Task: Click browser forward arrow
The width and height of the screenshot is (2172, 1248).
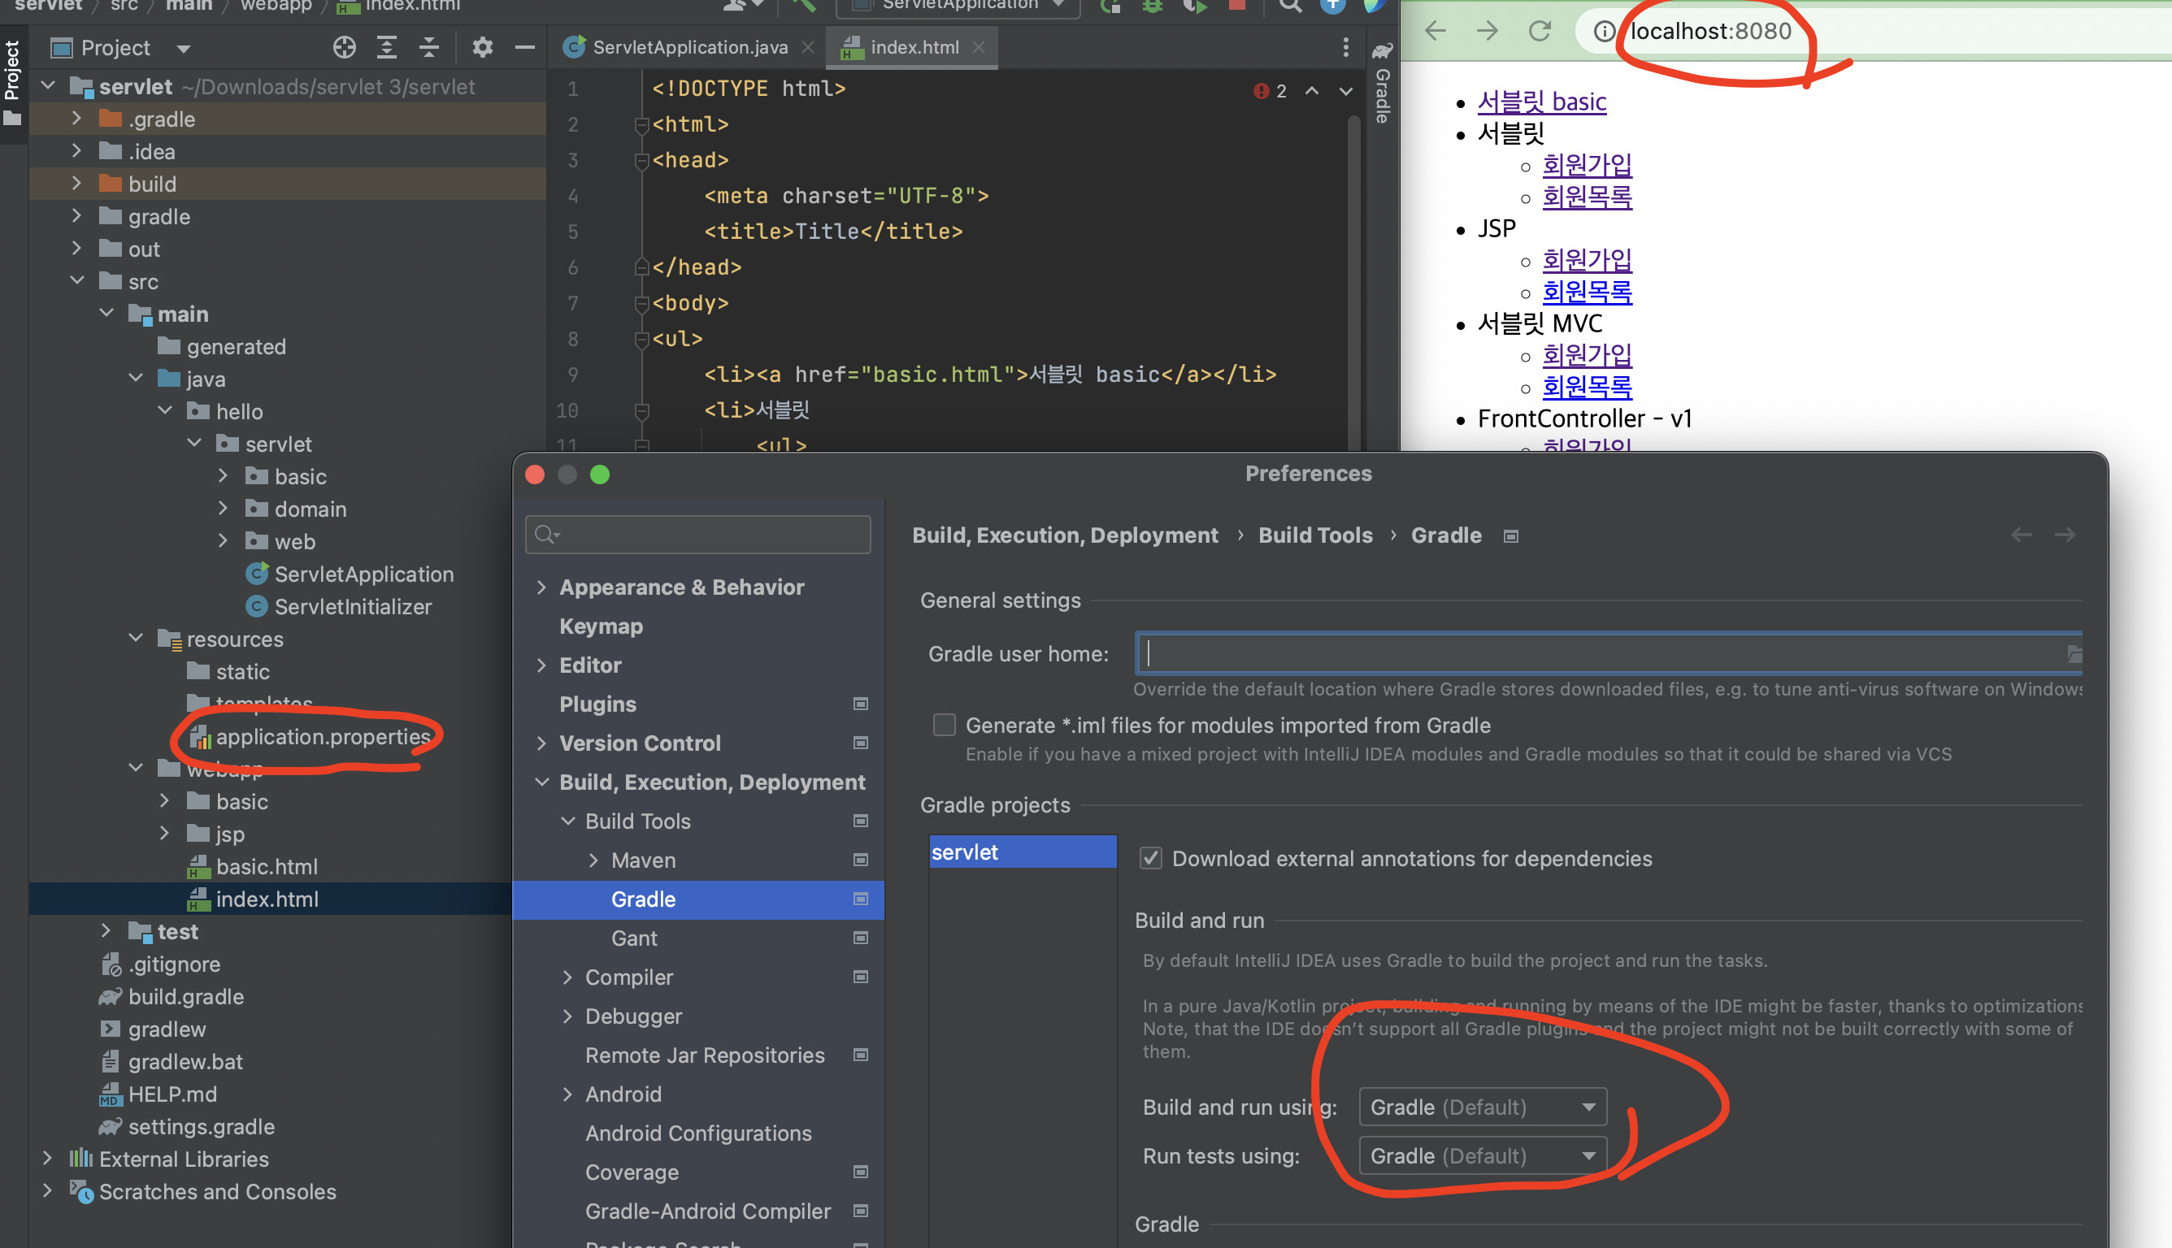Action: (x=1488, y=32)
